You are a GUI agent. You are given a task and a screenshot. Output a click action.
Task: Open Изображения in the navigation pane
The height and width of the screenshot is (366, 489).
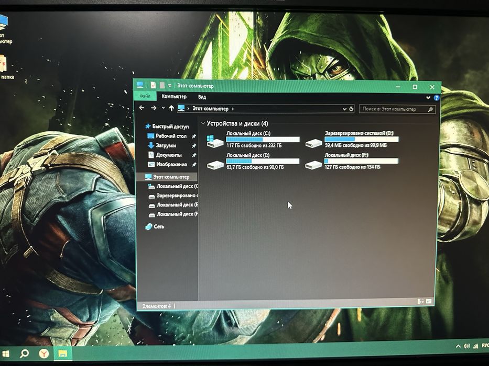[x=171, y=164]
